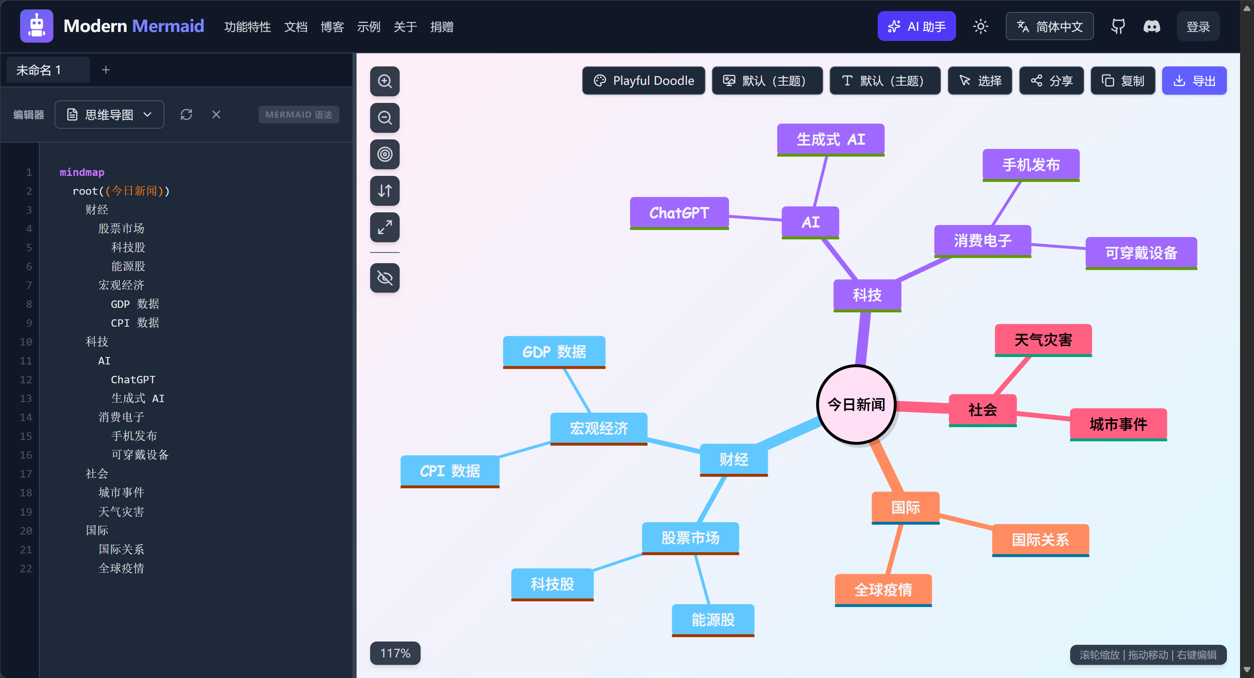Click the 能源股 mindmap node
Viewport: 1254px width, 678px height.
[713, 620]
